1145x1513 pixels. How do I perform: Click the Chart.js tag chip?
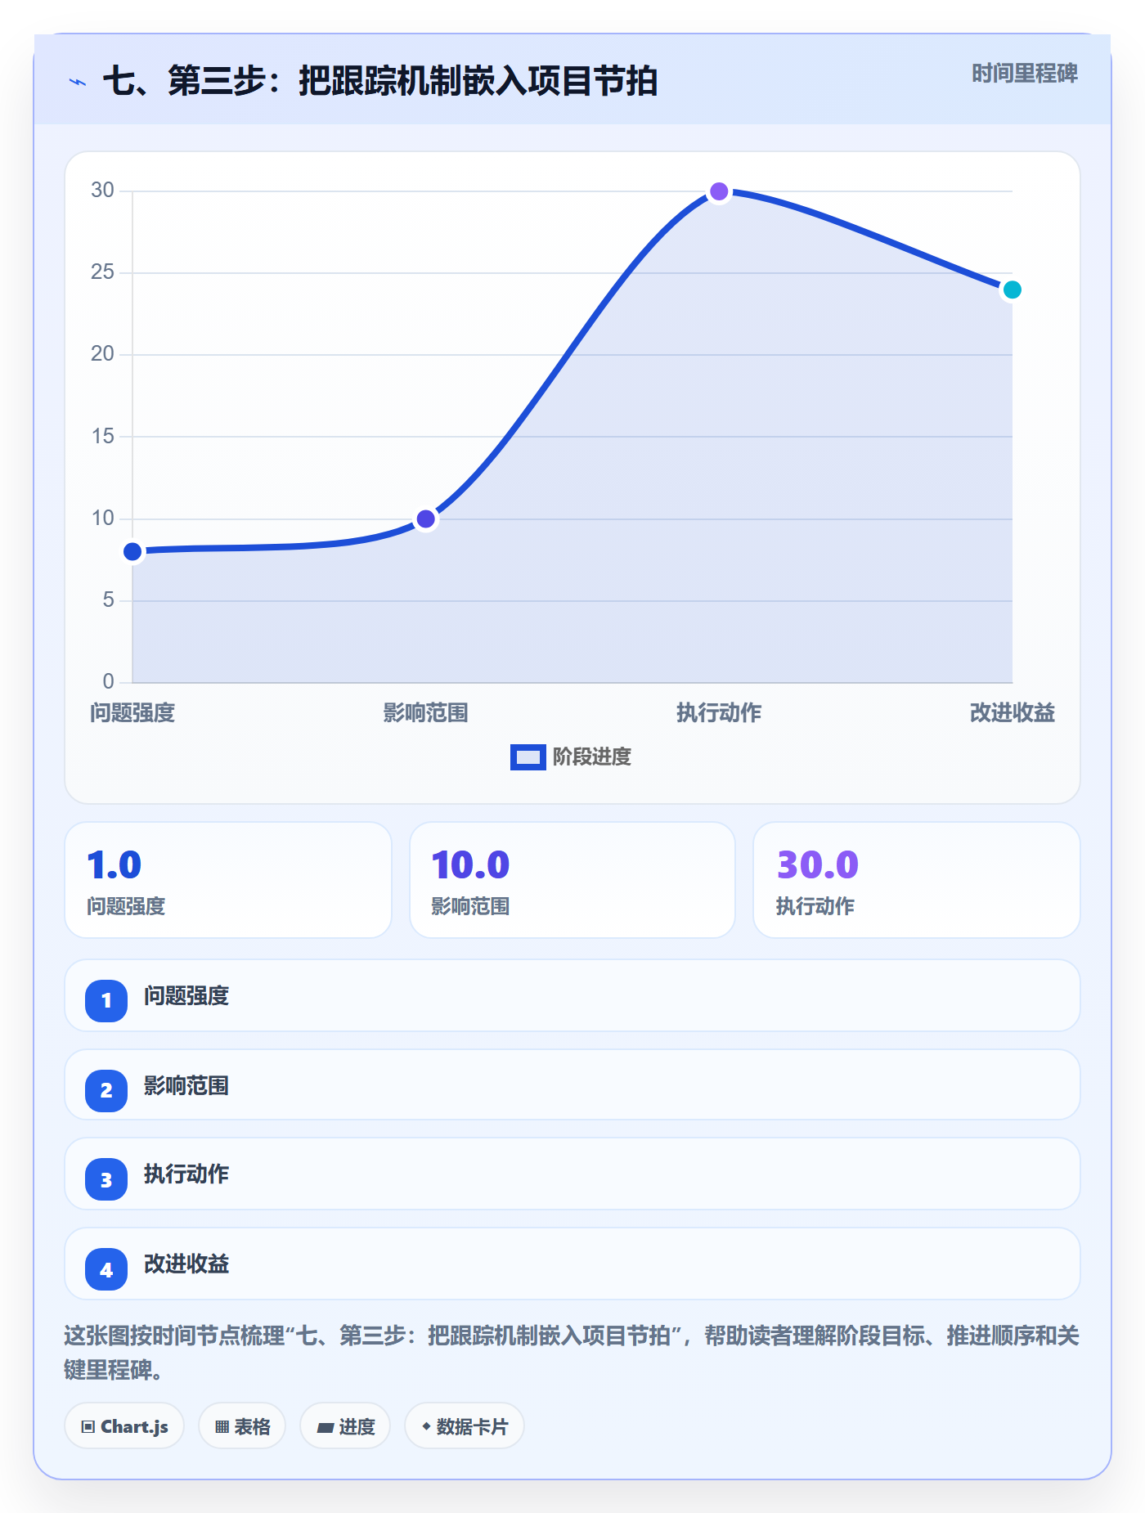(124, 1426)
